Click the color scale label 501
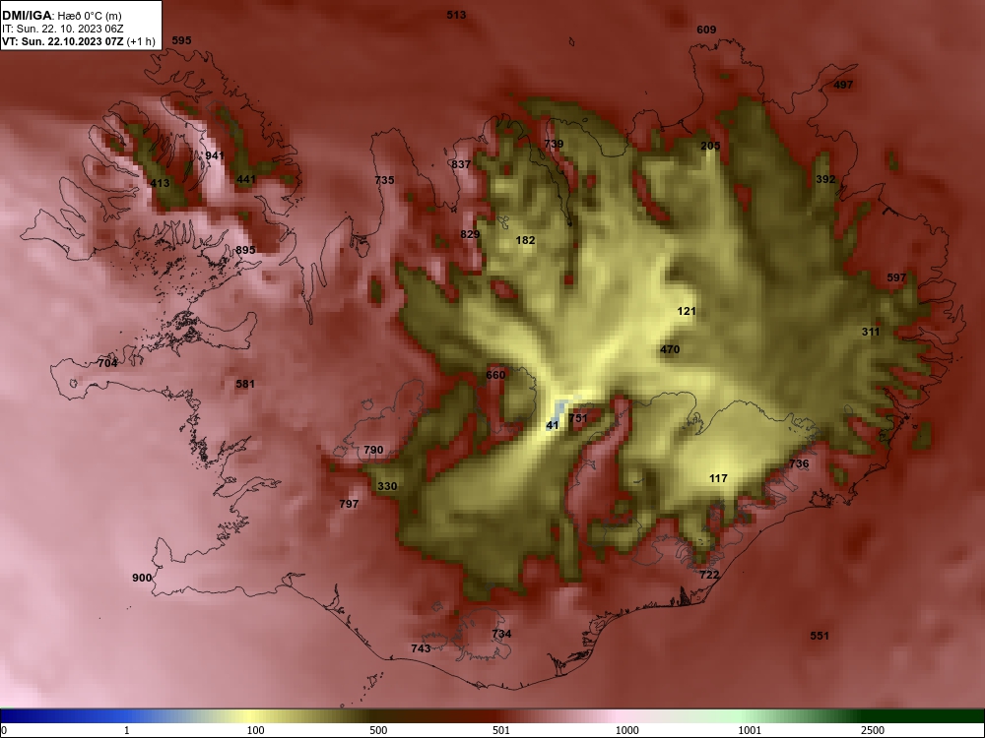This screenshot has width=985, height=738. coord(501,730)
